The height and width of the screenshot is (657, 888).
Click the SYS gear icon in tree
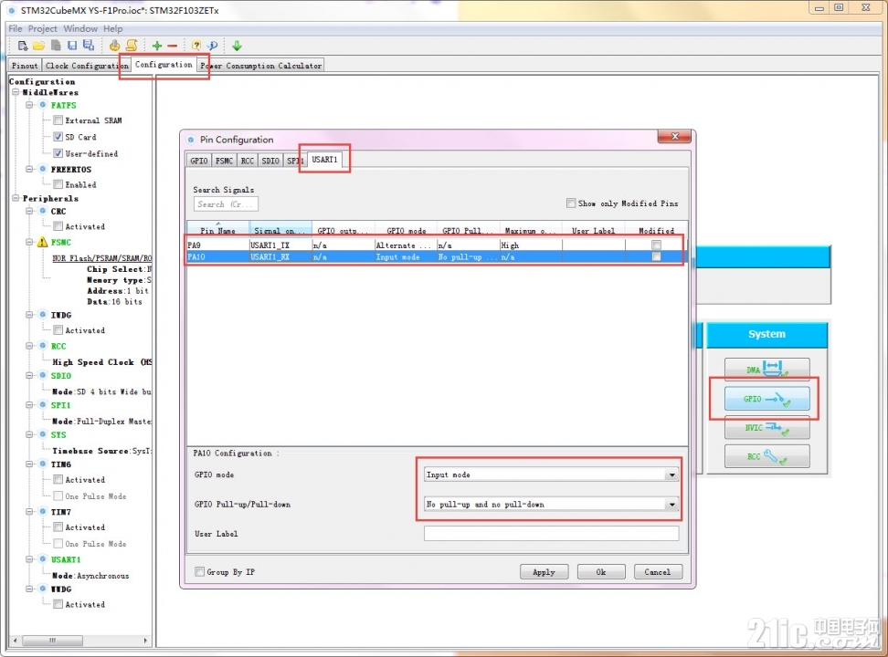click(42, 434)
